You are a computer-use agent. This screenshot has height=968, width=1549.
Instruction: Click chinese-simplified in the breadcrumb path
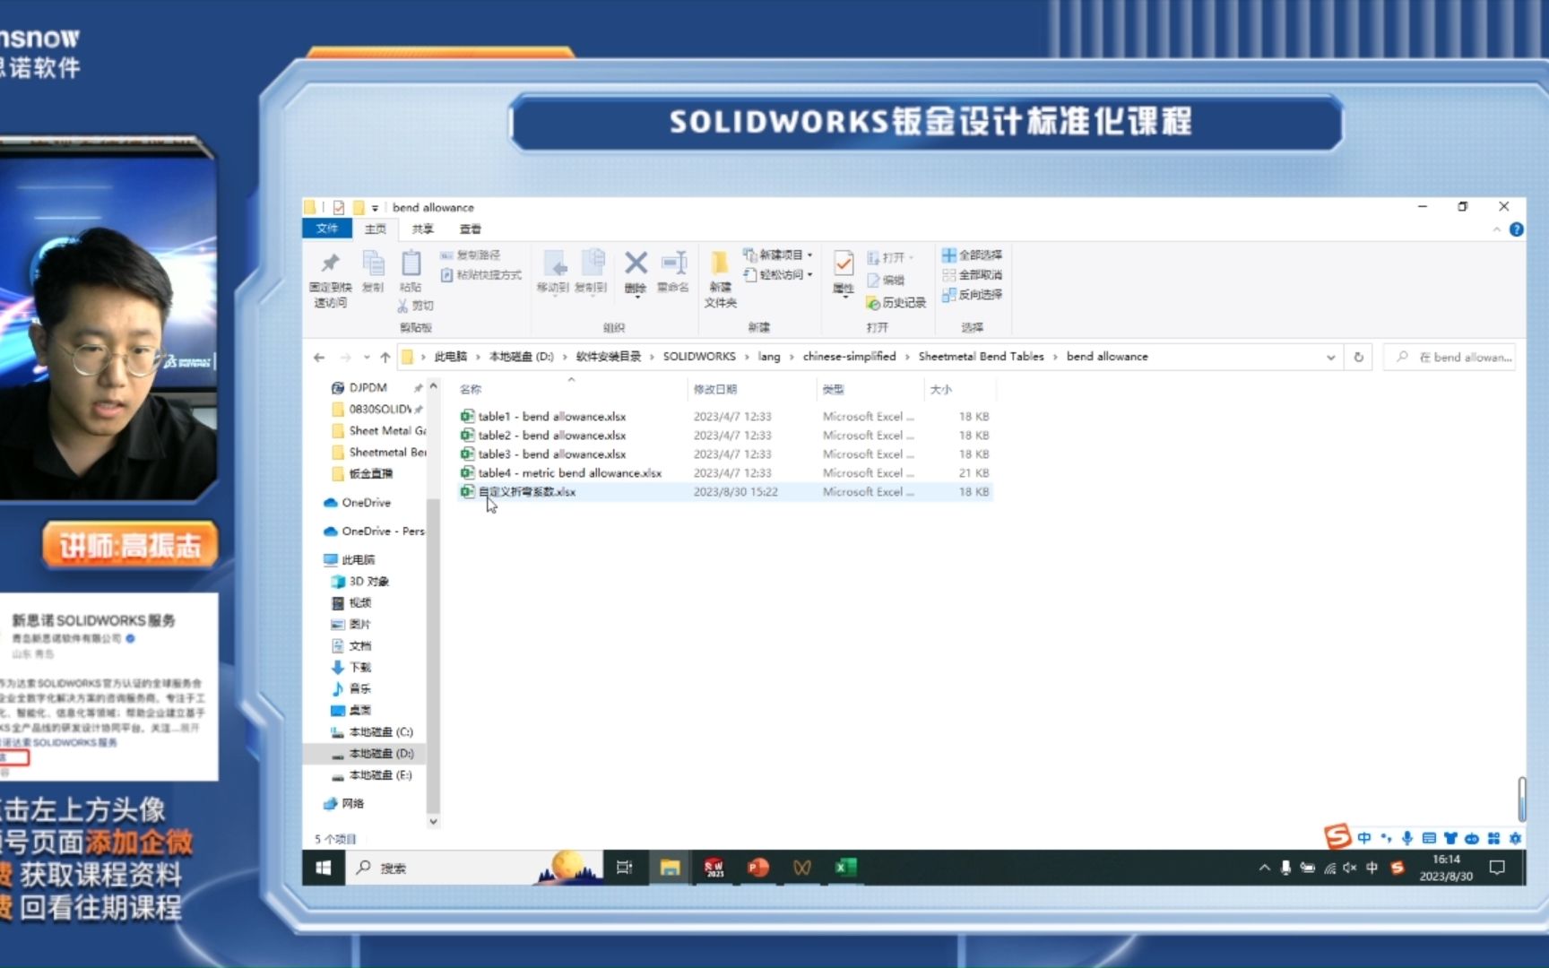pyautogui.click(x=849, y=357)
